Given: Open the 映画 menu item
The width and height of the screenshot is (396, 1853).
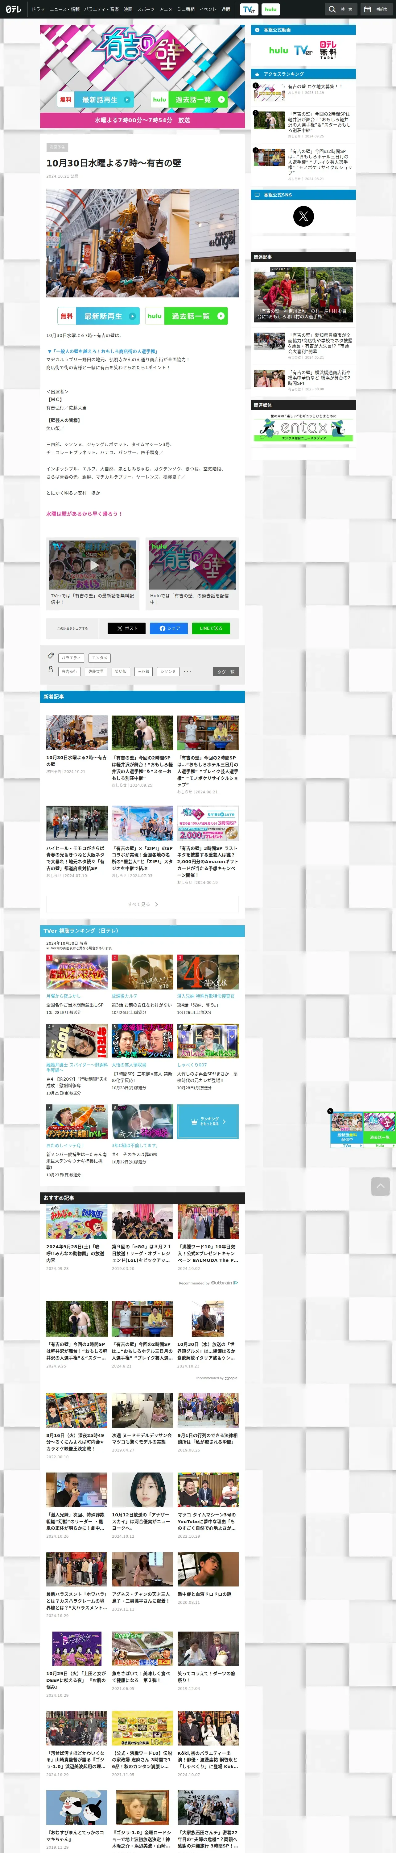Looking at the screenshot, I should [128, 9].
